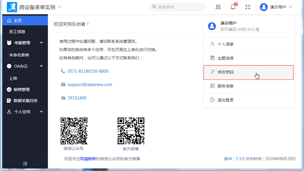This screenshot has width=304, height=171.
Task: Select 修改密码 from the user menu
Action: [x=225, y=72]
